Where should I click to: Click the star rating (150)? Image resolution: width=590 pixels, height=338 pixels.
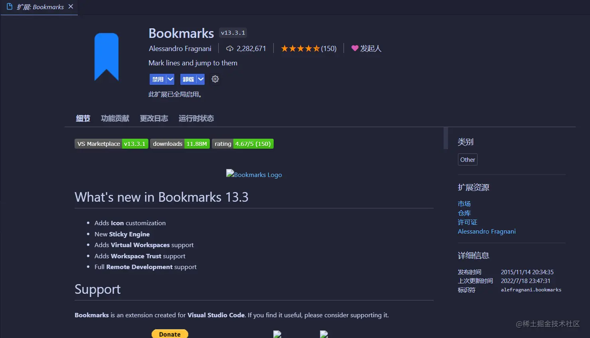[309, 49]
